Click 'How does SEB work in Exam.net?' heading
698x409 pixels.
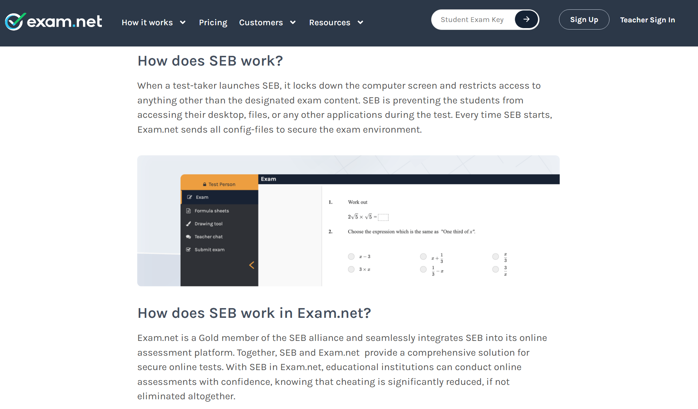click(x=254, y=313)
